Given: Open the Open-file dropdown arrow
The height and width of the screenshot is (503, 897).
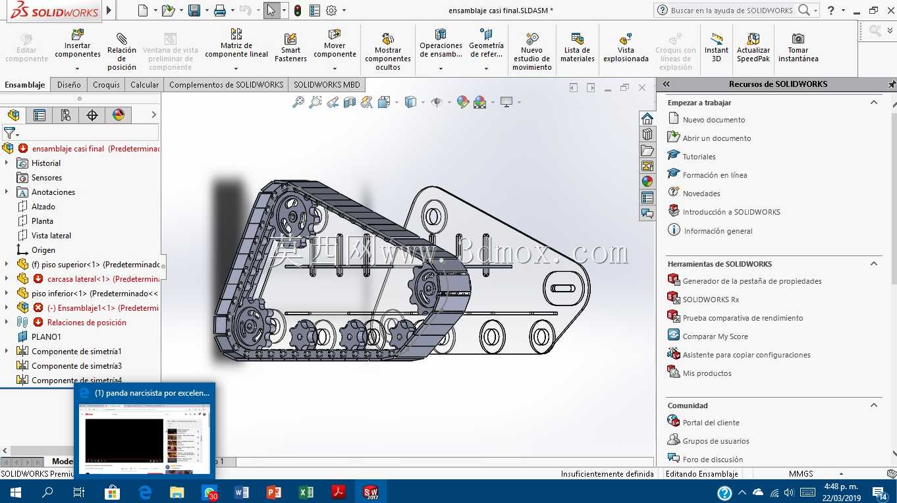Looking at the screenshot, I should pyautogui.click(x=181, y=11).
